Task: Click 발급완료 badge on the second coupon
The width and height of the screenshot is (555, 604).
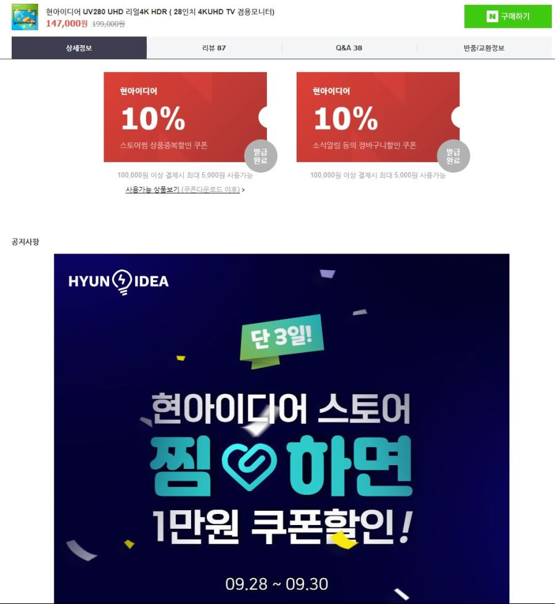Action: coord(453,156)
